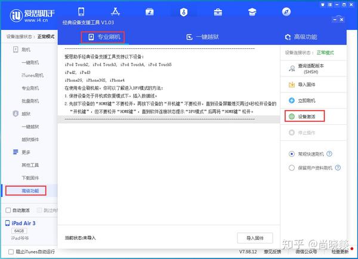Open the 微信公众号 link in the status bar

coord(306,252)
